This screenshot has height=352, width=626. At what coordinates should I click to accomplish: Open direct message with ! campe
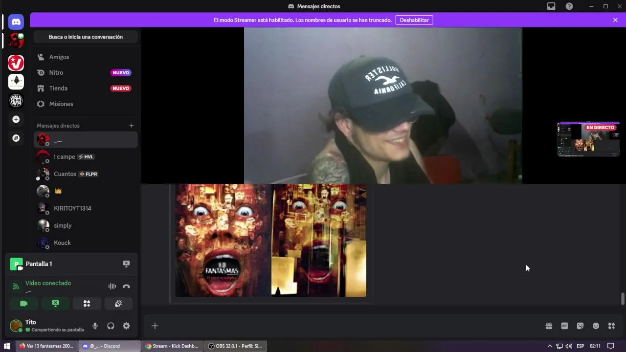[86, 157]
